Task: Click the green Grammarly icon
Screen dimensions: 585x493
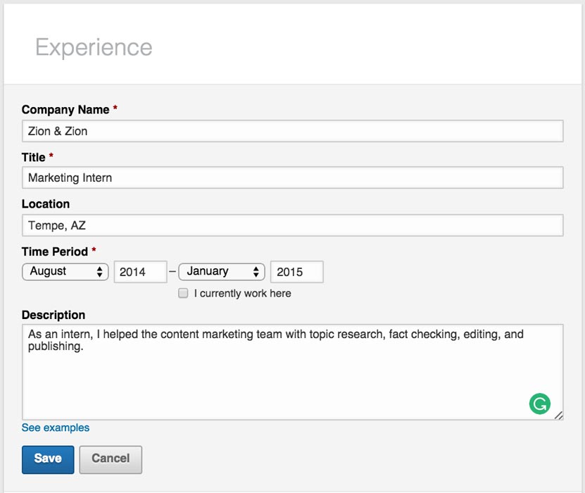Action: (539, 404)
